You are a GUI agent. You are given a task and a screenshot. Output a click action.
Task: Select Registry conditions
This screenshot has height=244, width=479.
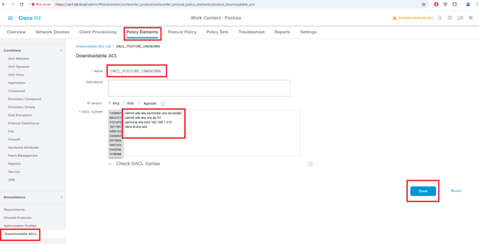click(x=14, y=164)
